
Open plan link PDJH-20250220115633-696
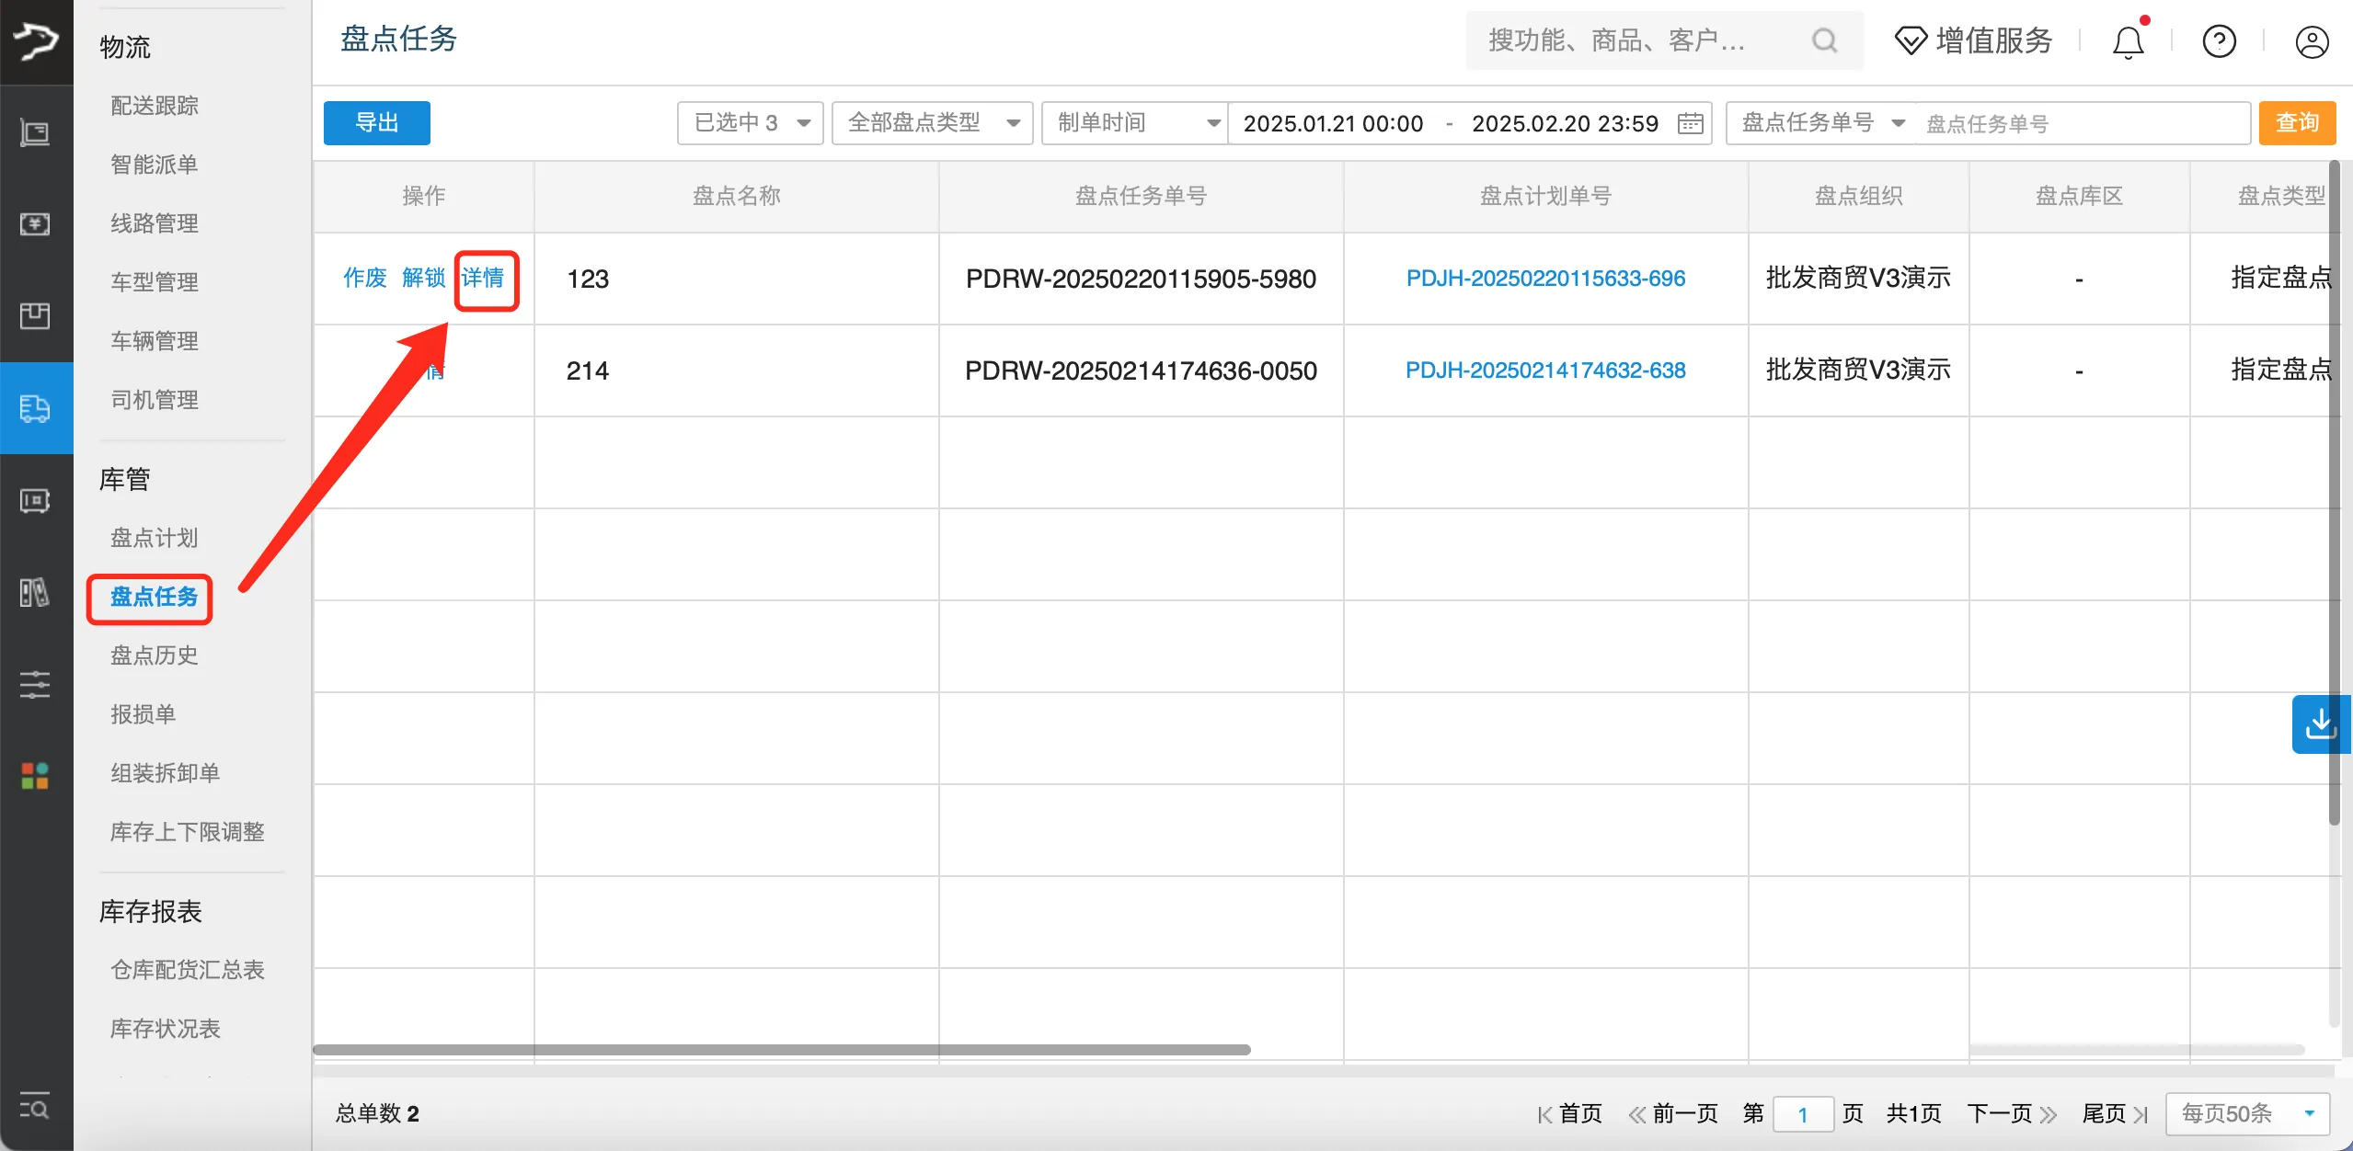(1545, 278)
